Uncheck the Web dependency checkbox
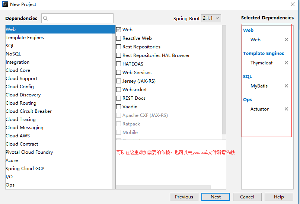 point(119,30)
